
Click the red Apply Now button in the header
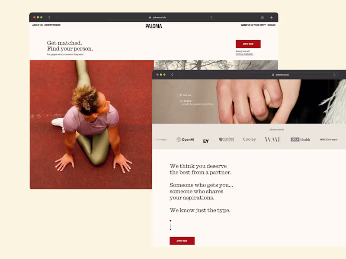[x=248, y=44]
